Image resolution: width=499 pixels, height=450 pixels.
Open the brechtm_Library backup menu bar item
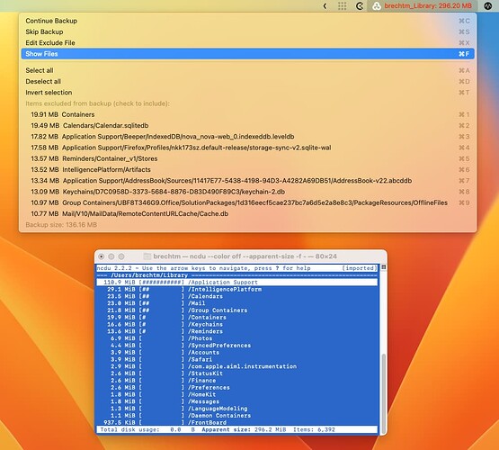tap(422, 6)
